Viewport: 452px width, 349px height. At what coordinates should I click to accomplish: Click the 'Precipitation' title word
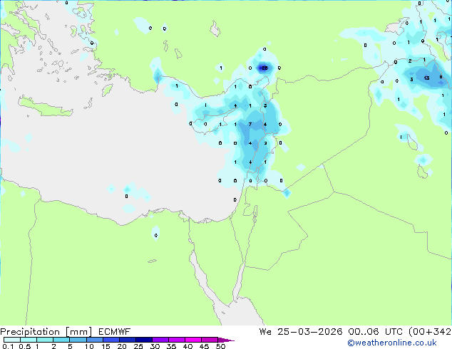(30, 332)
